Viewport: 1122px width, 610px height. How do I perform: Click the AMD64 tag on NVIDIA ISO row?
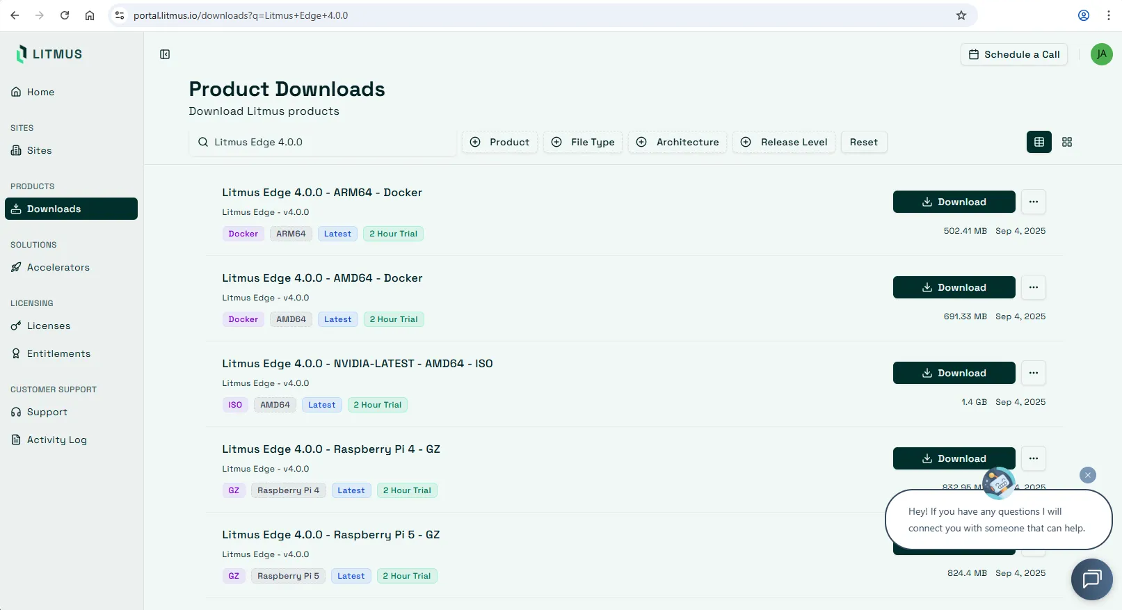pyautogui.click(x=275, y=405)
